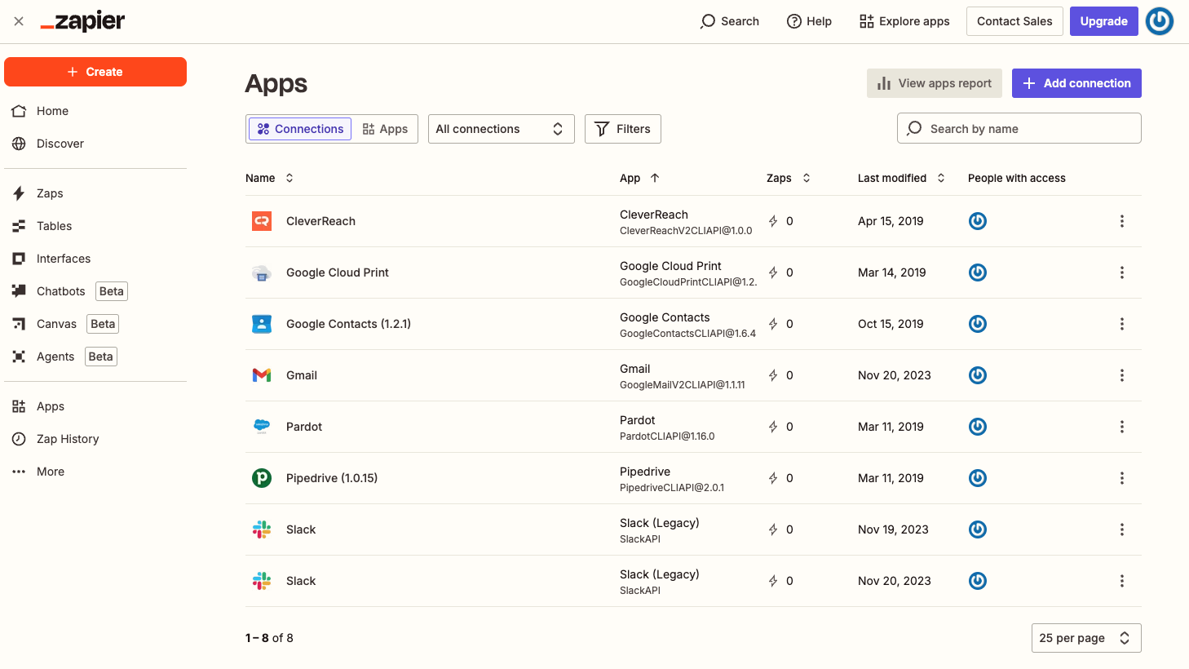1189x669 pixels.
Task: Open more options for Pardot row
Action: pos(1122,427)
